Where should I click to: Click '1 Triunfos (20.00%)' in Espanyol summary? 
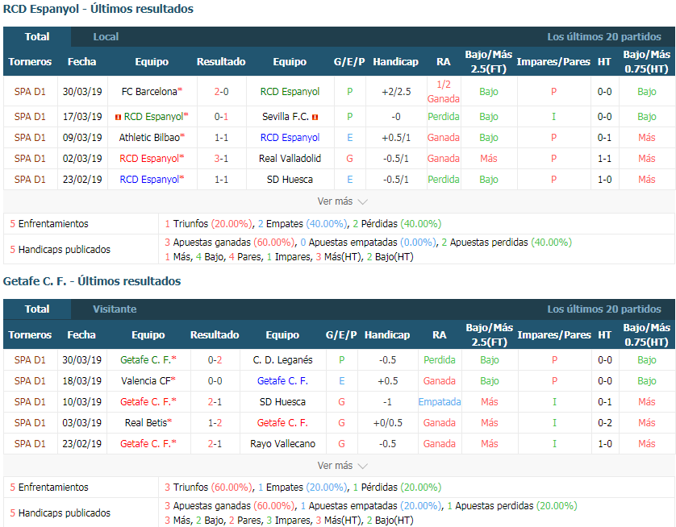coord(209,224)
